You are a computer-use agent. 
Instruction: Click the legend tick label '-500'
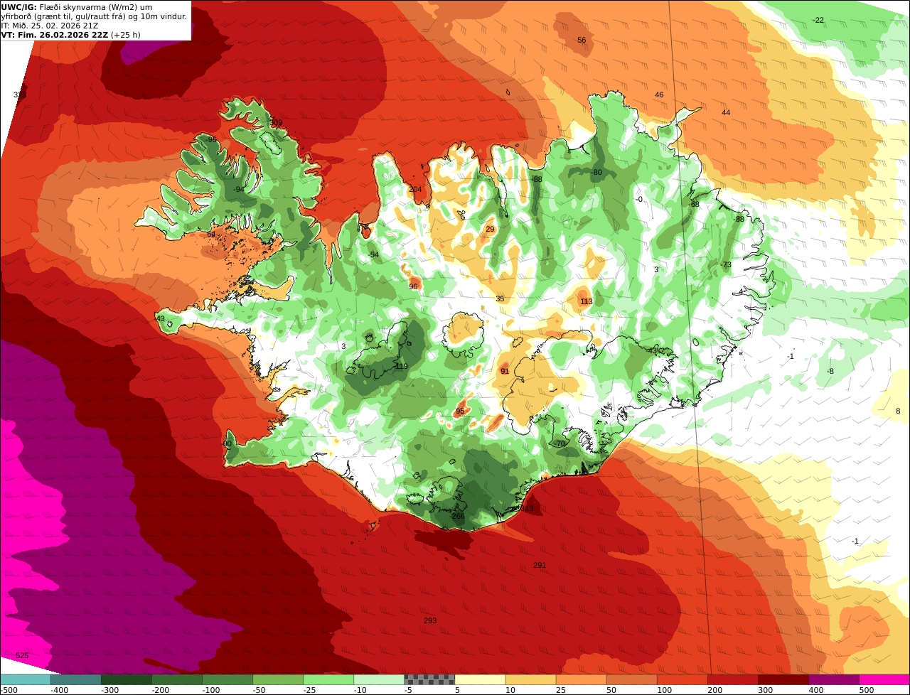click(9, 690)
